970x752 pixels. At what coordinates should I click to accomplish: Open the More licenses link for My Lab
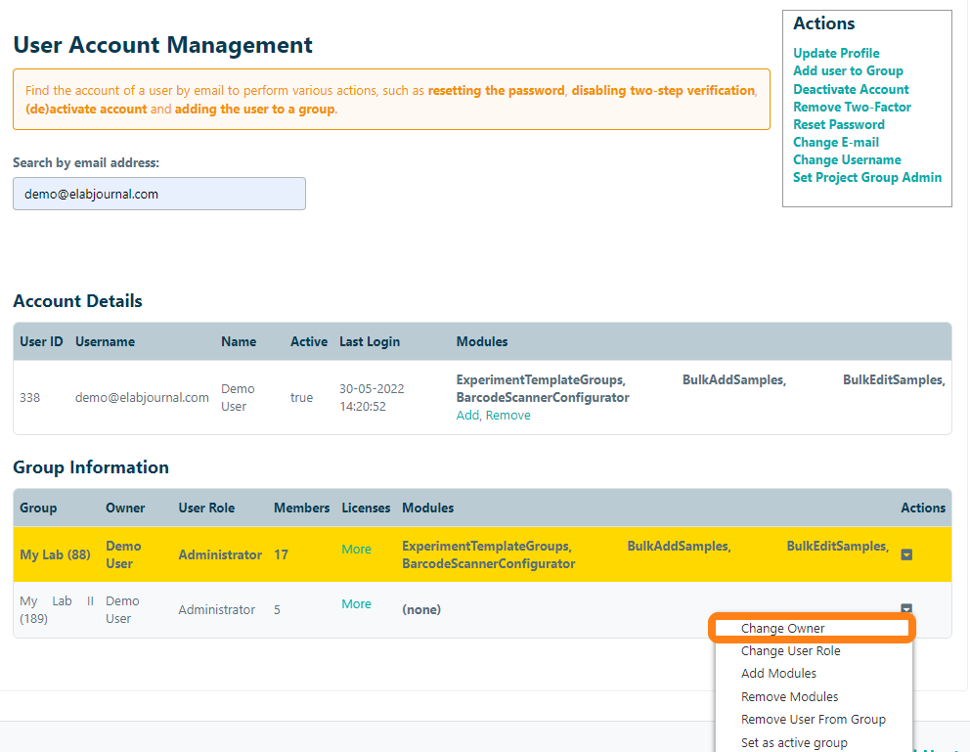pos(356,549)
